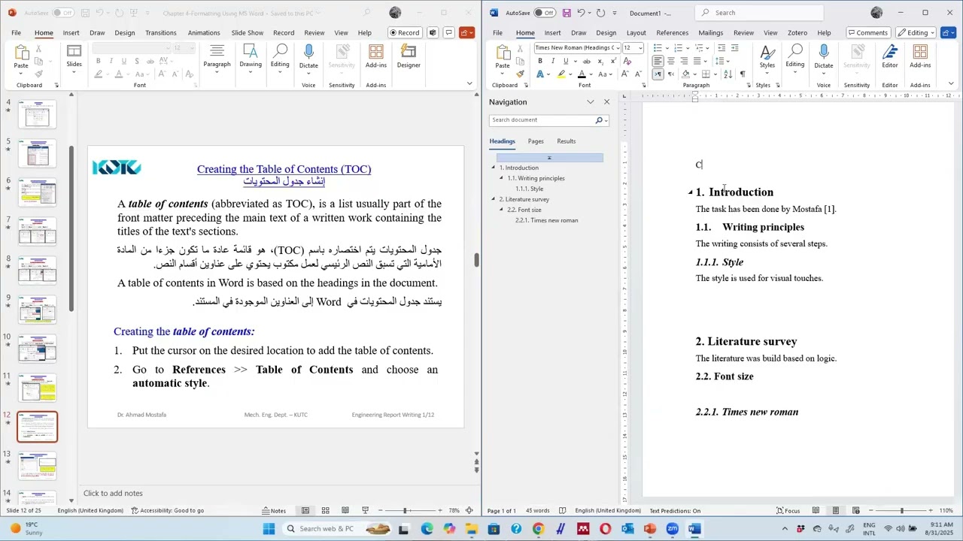Open the Styles gallery in Word
963x541 pixels.
point(767,56)
